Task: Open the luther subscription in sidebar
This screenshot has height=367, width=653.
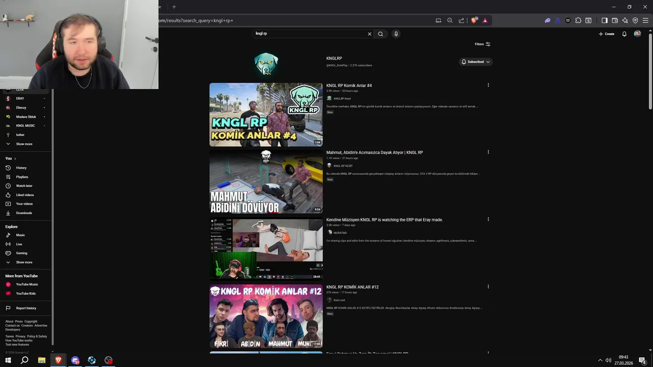Action: pos(26,135)
